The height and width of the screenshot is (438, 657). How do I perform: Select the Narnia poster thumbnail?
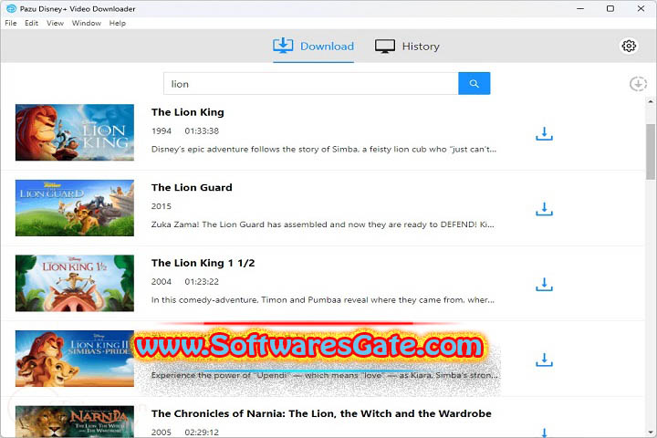point(75,422)
